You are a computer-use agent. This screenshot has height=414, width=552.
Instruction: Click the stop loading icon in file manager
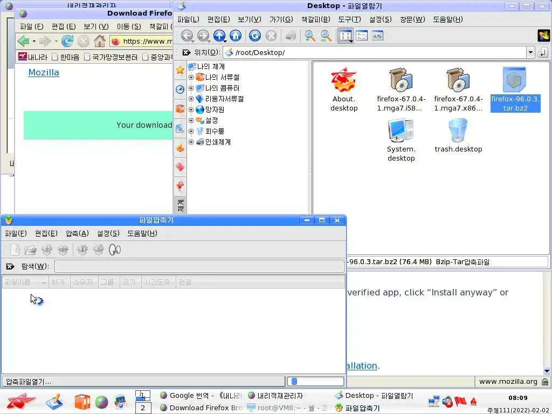click(x=271, y=36)
